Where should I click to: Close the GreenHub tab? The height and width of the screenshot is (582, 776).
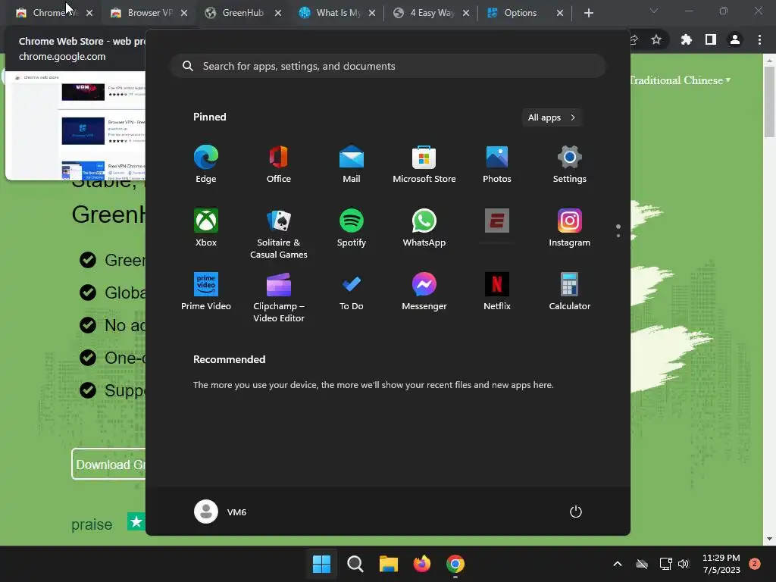[278, 13]
